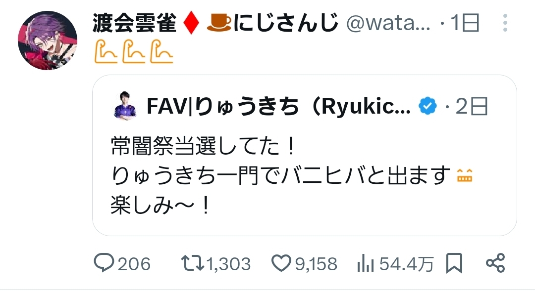
Task: Click the FAV|りゅうきち account name
Action: click(279, 106)
